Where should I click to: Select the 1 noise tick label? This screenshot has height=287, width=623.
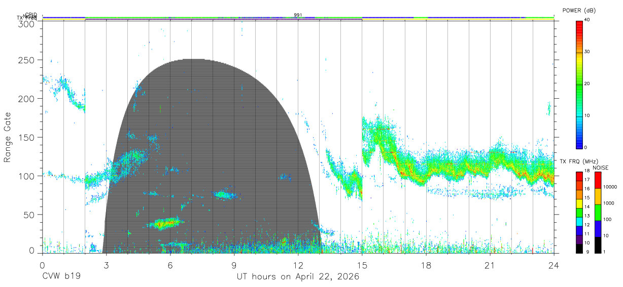coord(604,252)
